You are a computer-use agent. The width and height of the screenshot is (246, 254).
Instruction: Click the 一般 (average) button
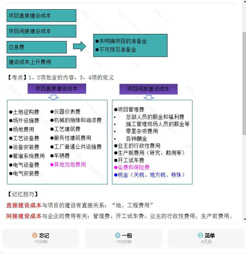coord(124,238)
